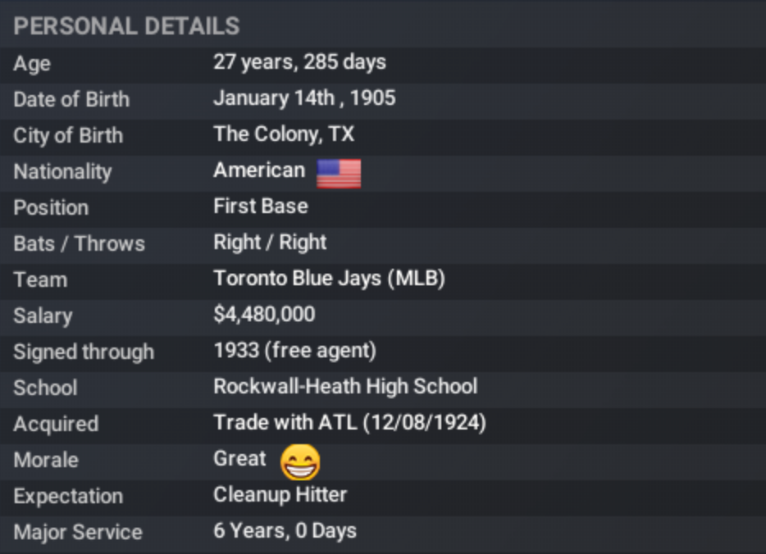Click Trade with ATL acquisition details
Screen dimensions: 766x554
click(349, 423)
